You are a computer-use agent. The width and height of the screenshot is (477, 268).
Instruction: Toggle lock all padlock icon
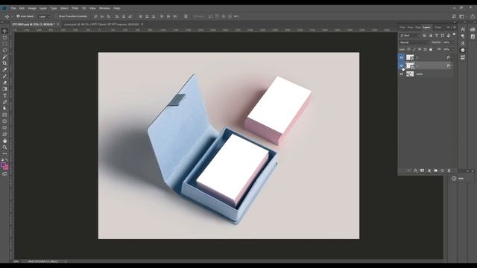[x=431, y=49]
